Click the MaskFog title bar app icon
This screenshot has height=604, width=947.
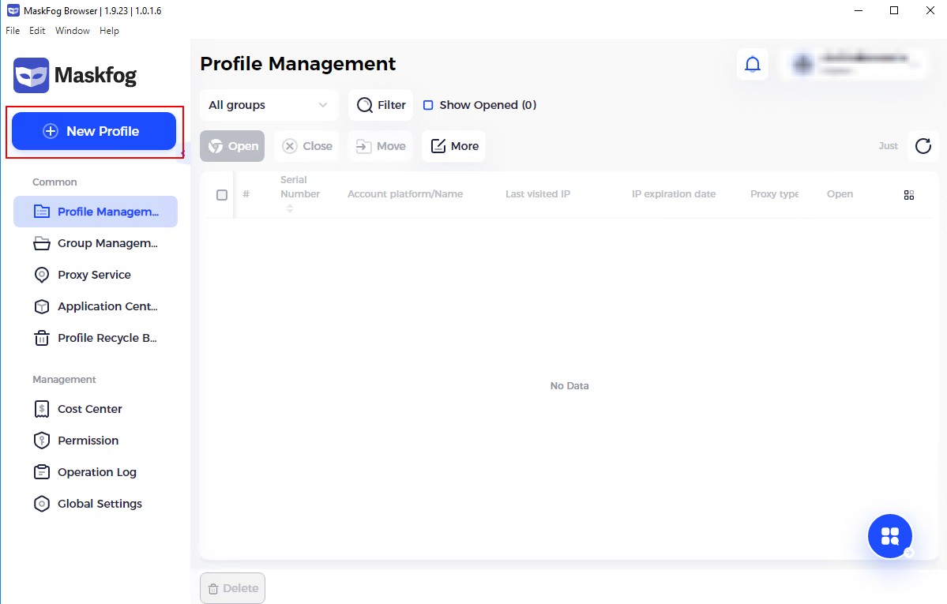tap(13, 11)
